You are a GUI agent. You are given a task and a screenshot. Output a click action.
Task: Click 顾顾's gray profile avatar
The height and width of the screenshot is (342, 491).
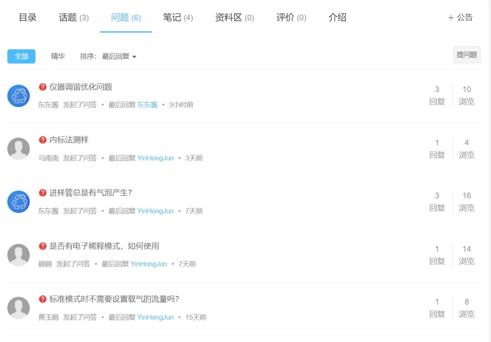click(19, 255)
